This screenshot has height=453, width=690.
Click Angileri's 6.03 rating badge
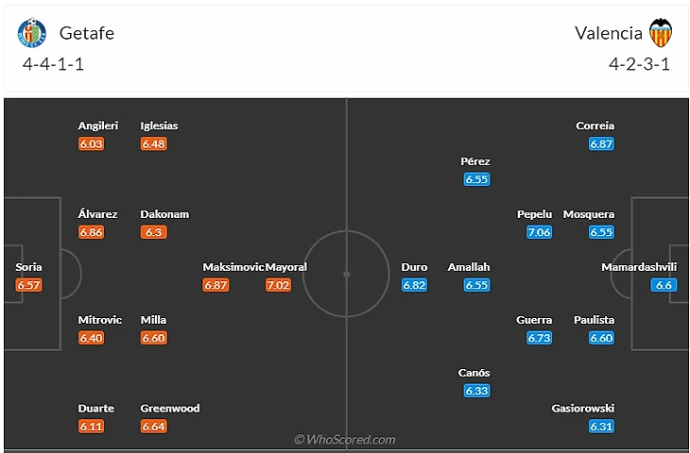coord(92,143)
